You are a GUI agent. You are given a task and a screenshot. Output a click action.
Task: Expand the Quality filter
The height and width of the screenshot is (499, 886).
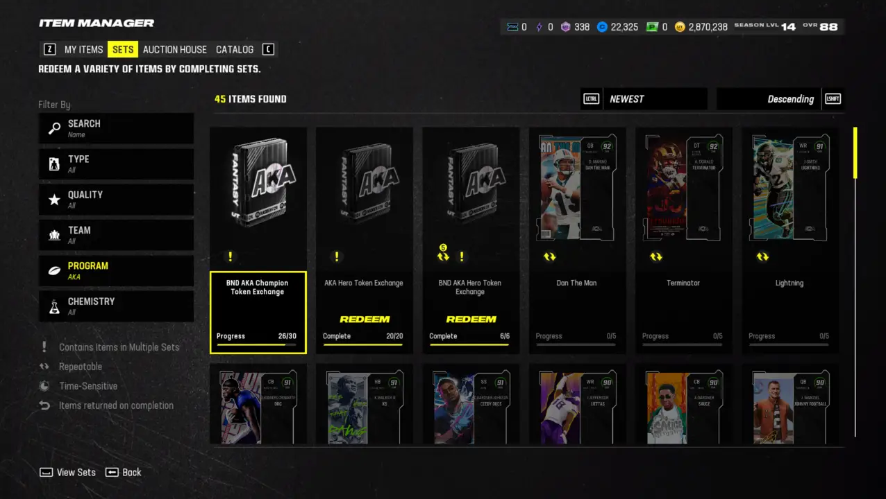(116, 200)
